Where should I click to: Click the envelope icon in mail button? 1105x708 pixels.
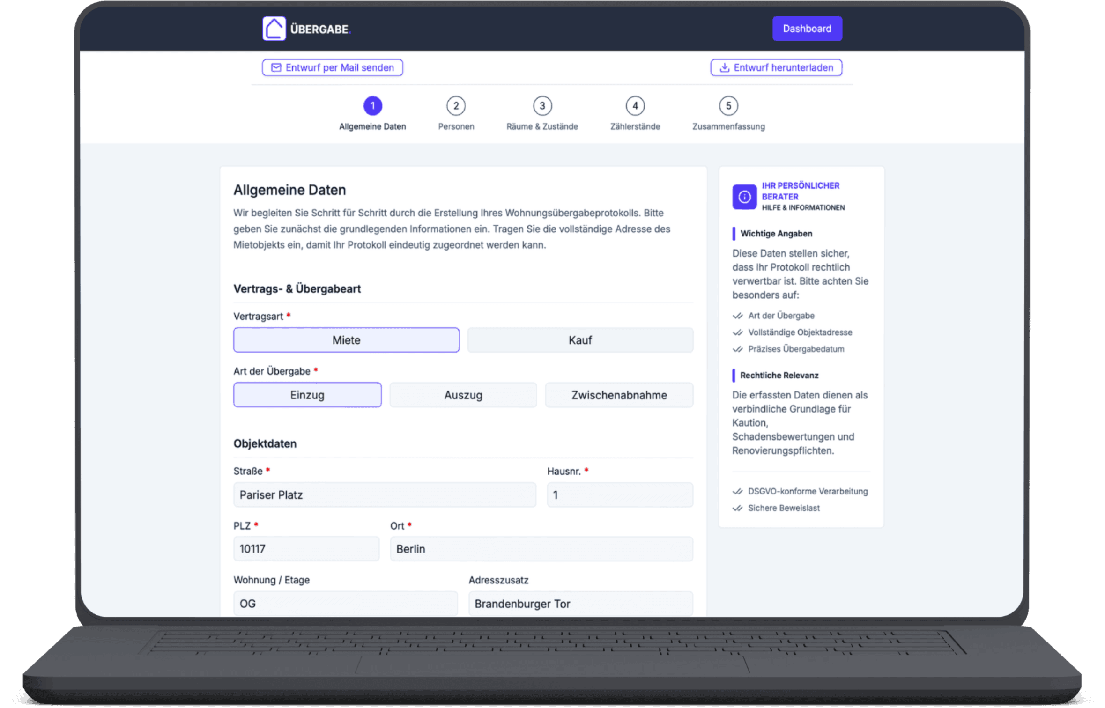[276, 67]
